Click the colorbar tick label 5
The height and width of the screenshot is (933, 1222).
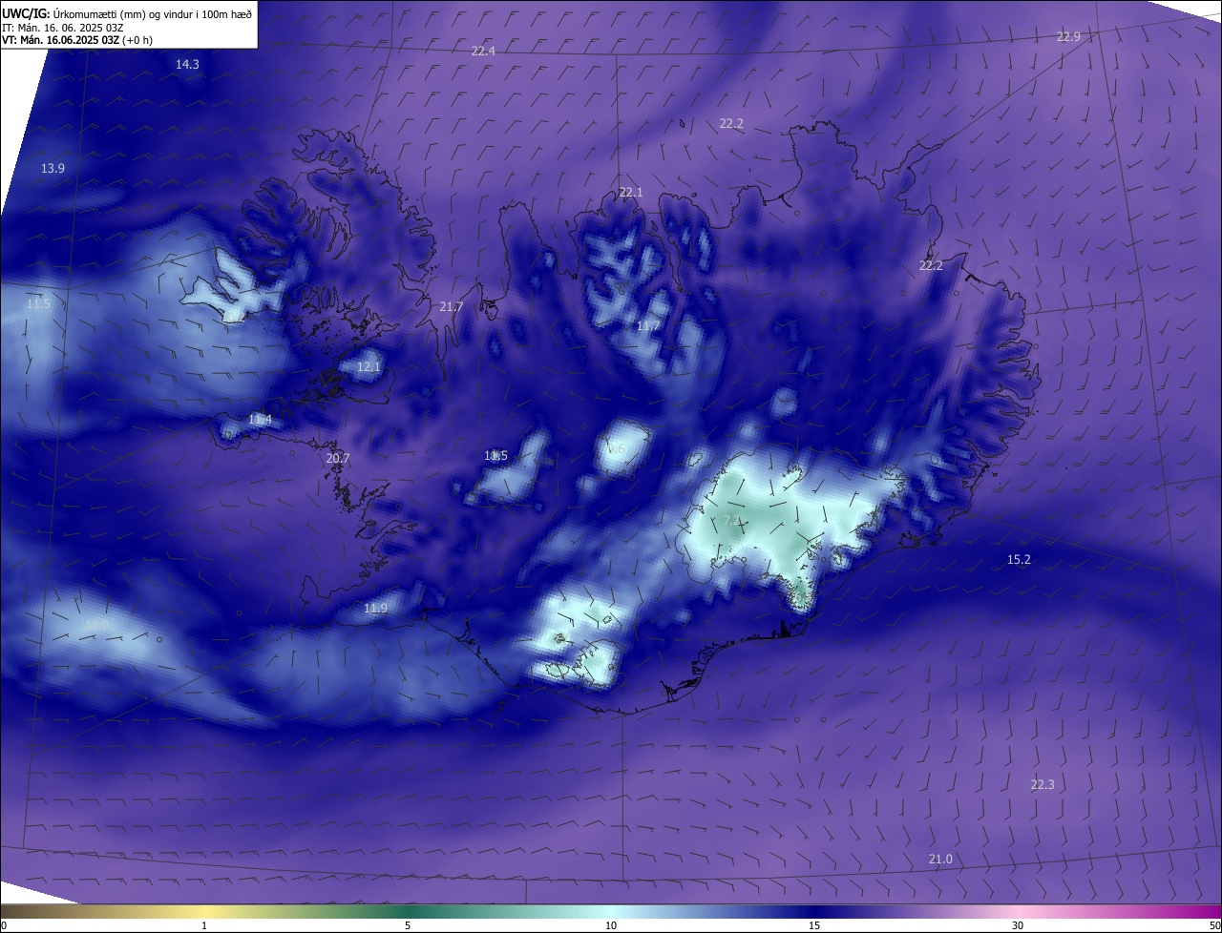(x=408, y=925)
